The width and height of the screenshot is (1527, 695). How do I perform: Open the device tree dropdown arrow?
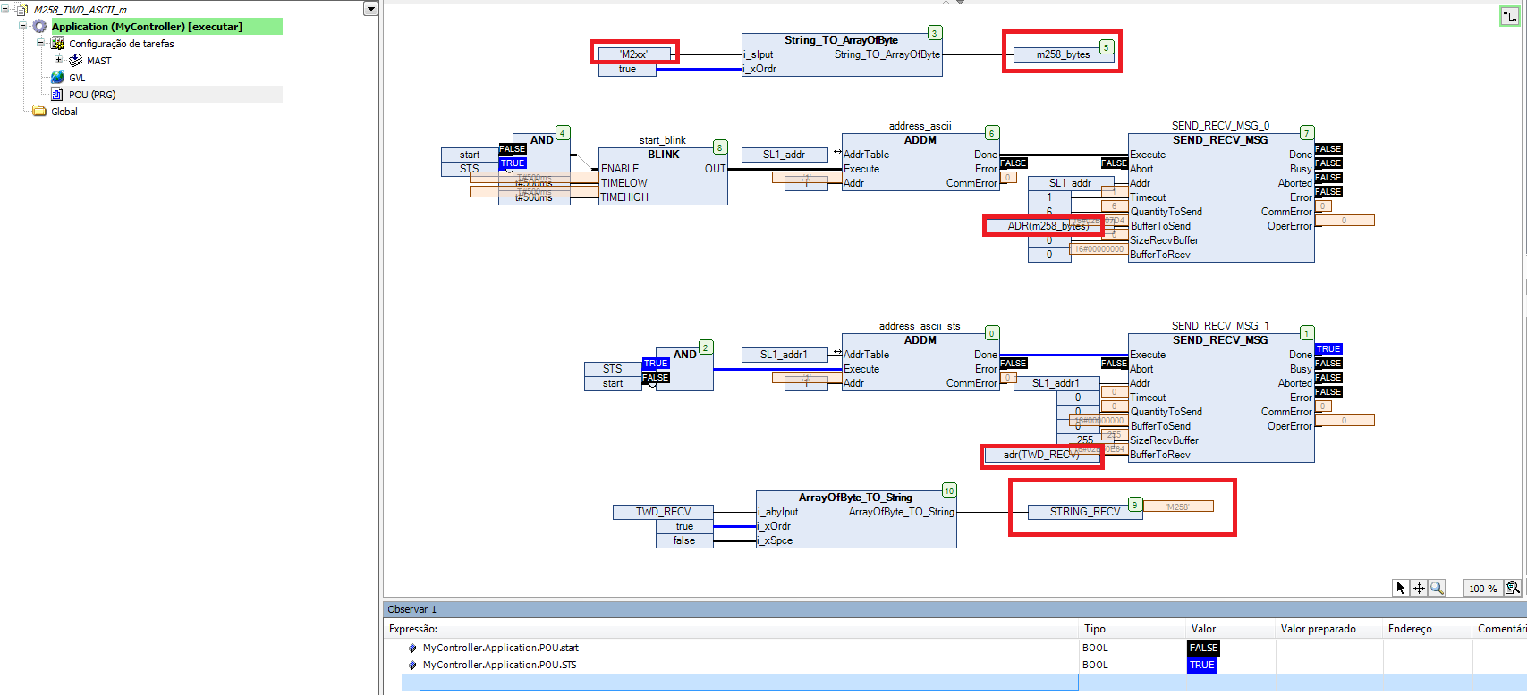click(370, 9)
